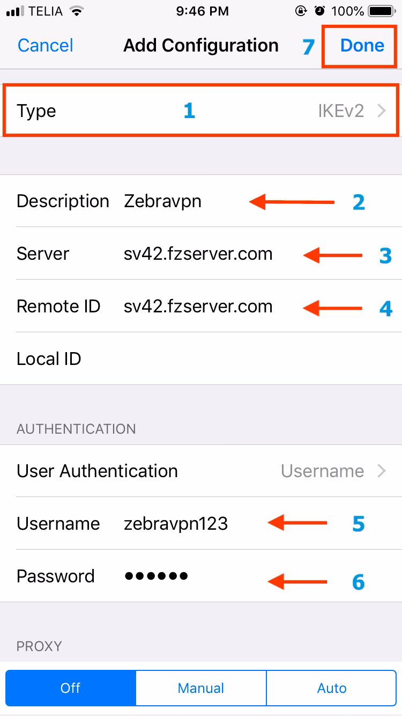Tap Done to save the configuration
The height and width of the screenshot is (716, 402).
362,46
